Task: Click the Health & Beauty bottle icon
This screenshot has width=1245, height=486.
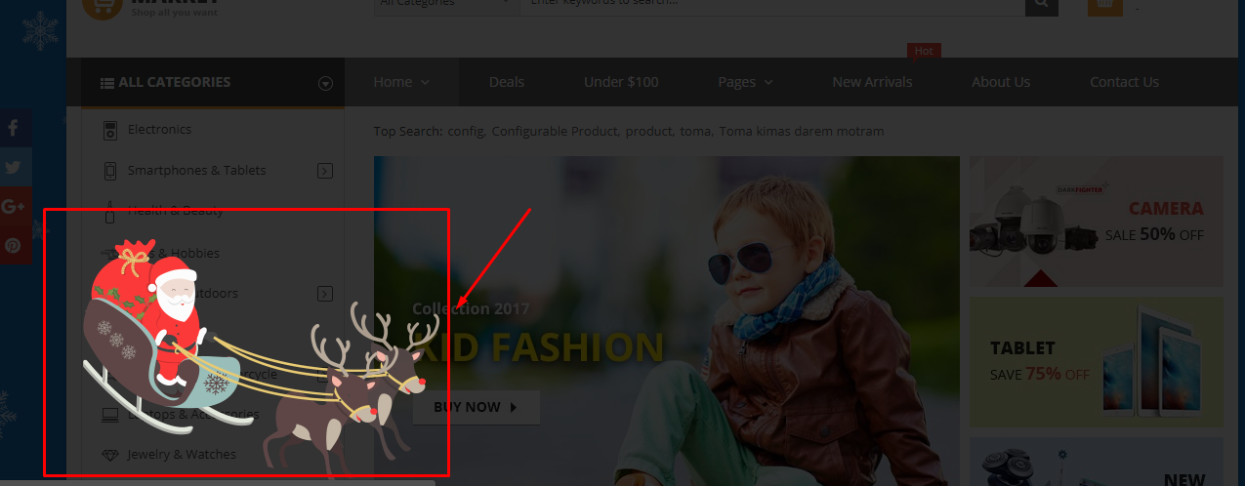Action: pos(110,210)
